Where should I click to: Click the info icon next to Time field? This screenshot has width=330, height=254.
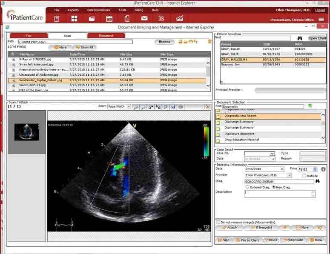point(324,169)
